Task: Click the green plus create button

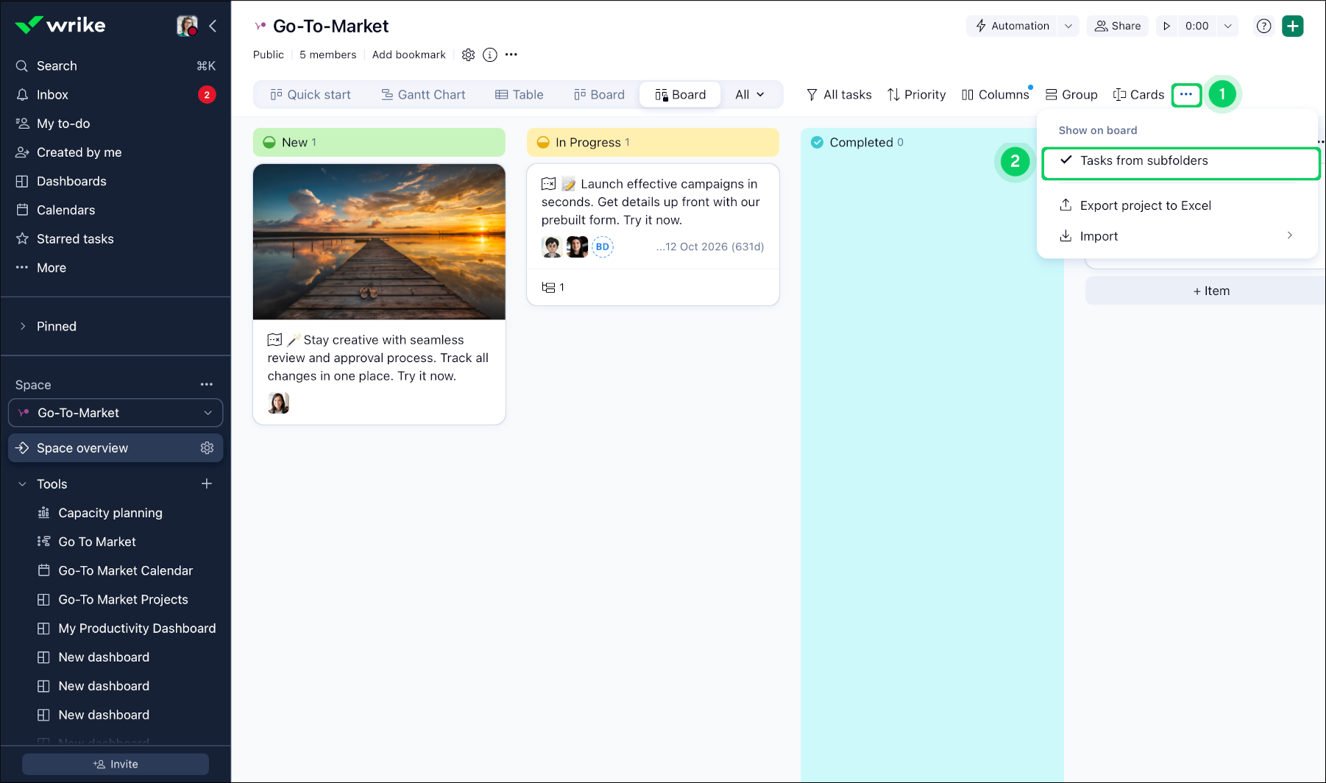Action: point(1292,26)
